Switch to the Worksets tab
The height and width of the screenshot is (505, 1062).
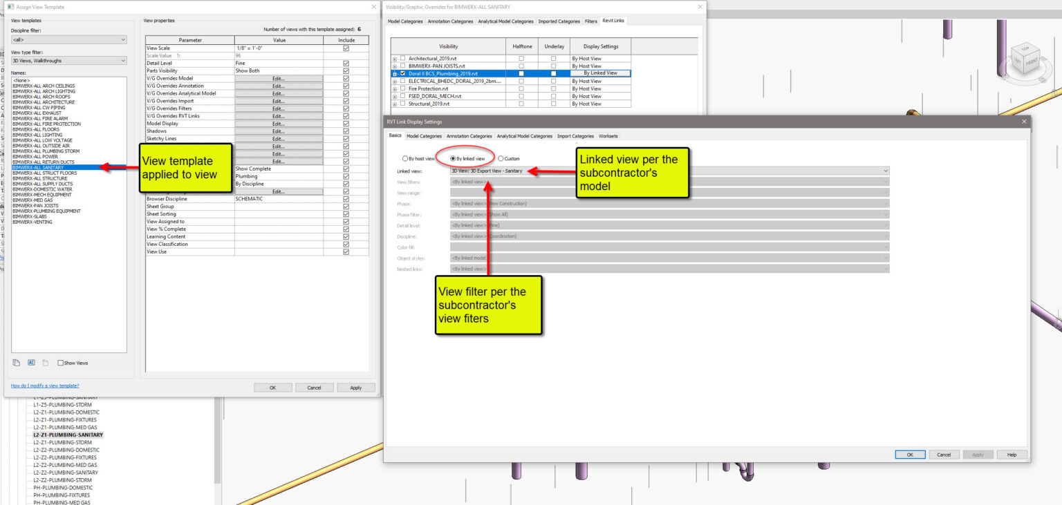click(x=608, y=136)
